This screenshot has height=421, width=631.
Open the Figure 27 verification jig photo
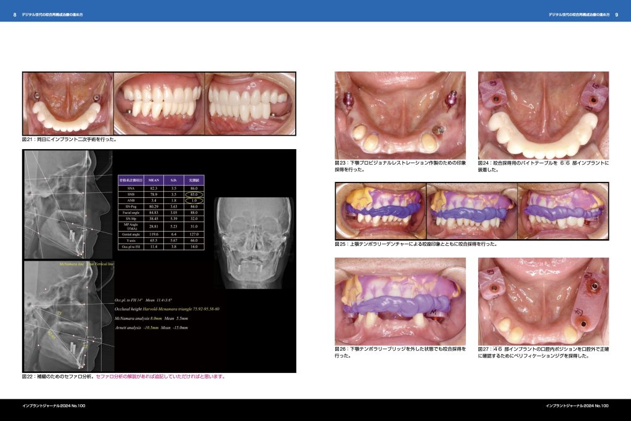point(543,300)
